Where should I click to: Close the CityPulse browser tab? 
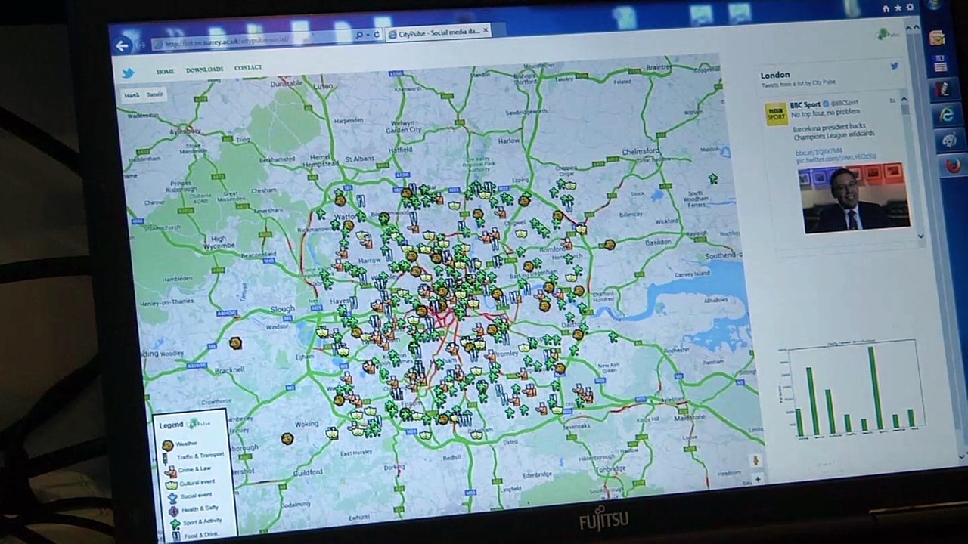tap(486, 31)
